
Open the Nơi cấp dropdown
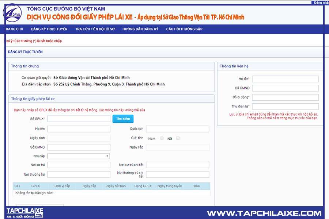click(x=79, y=156)
